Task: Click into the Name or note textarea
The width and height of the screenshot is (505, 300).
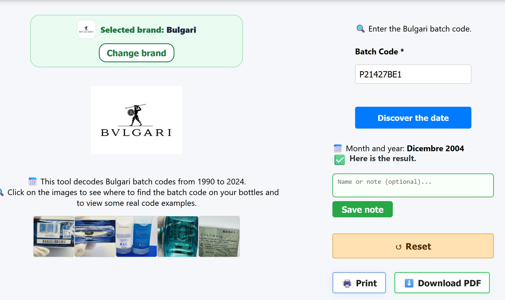Action: tap(413, 185)
